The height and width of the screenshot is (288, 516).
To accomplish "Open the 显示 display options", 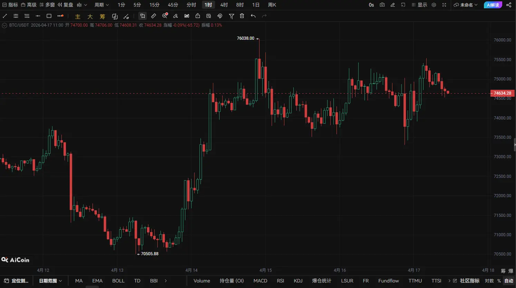I will click(419, 5).
